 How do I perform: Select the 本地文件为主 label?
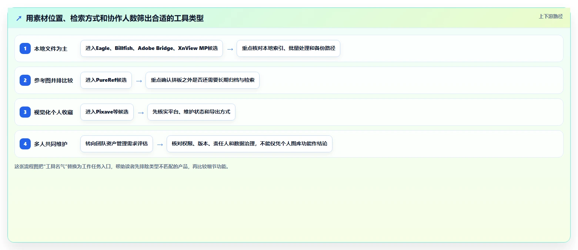(51, 48)
